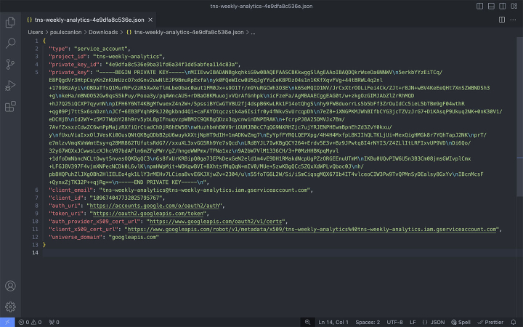Change end of line sequence LF
Image resolution: width=523 pixels, height=327 pixels.
coord(413,322)
